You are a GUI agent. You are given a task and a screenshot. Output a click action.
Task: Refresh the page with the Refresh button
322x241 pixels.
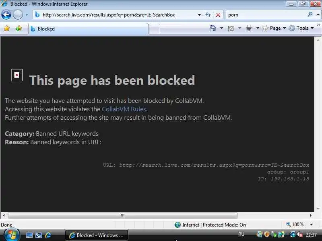(x=208, y=15)
